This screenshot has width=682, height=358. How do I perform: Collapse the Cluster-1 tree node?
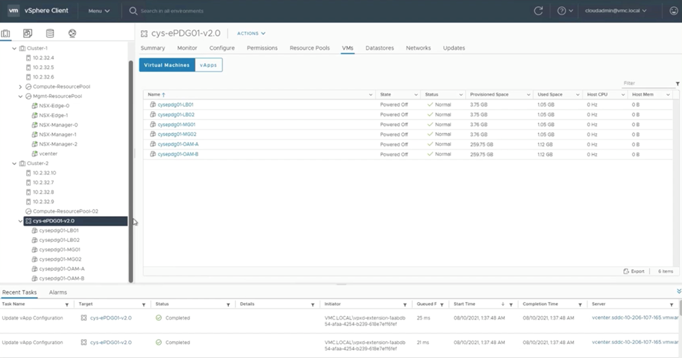(14, 48)
